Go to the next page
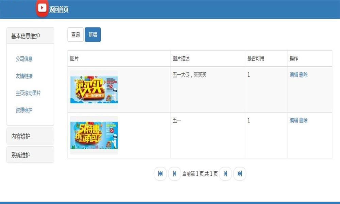The image size is (340, 204). [225, 174]
